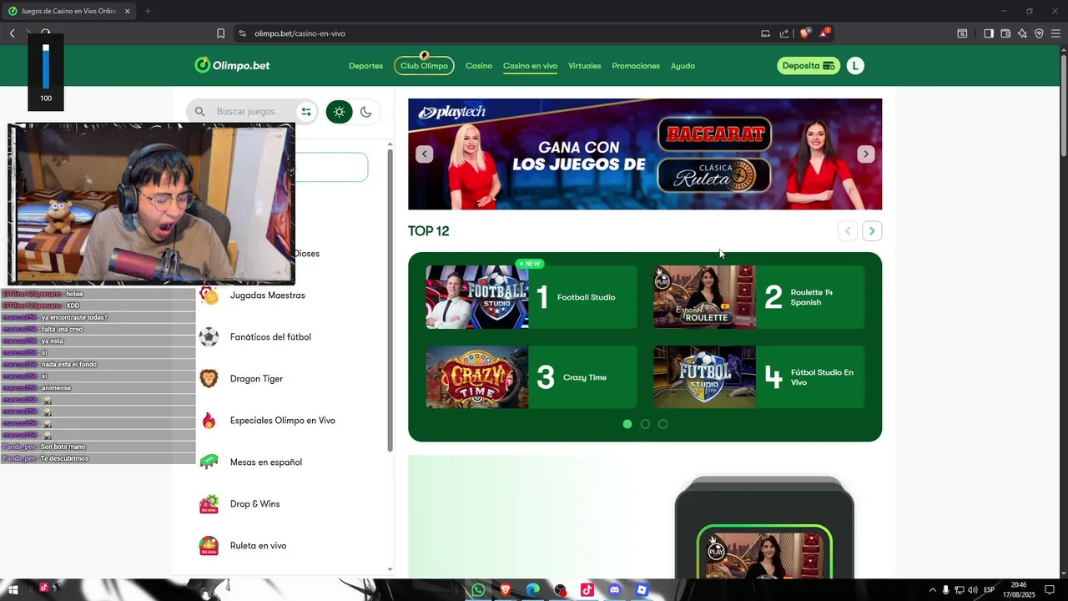Open Brave Rewards triangle icon

pos(824,33)
